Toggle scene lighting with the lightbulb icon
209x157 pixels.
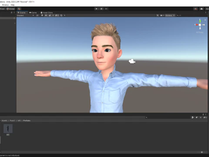coord(42,15)
